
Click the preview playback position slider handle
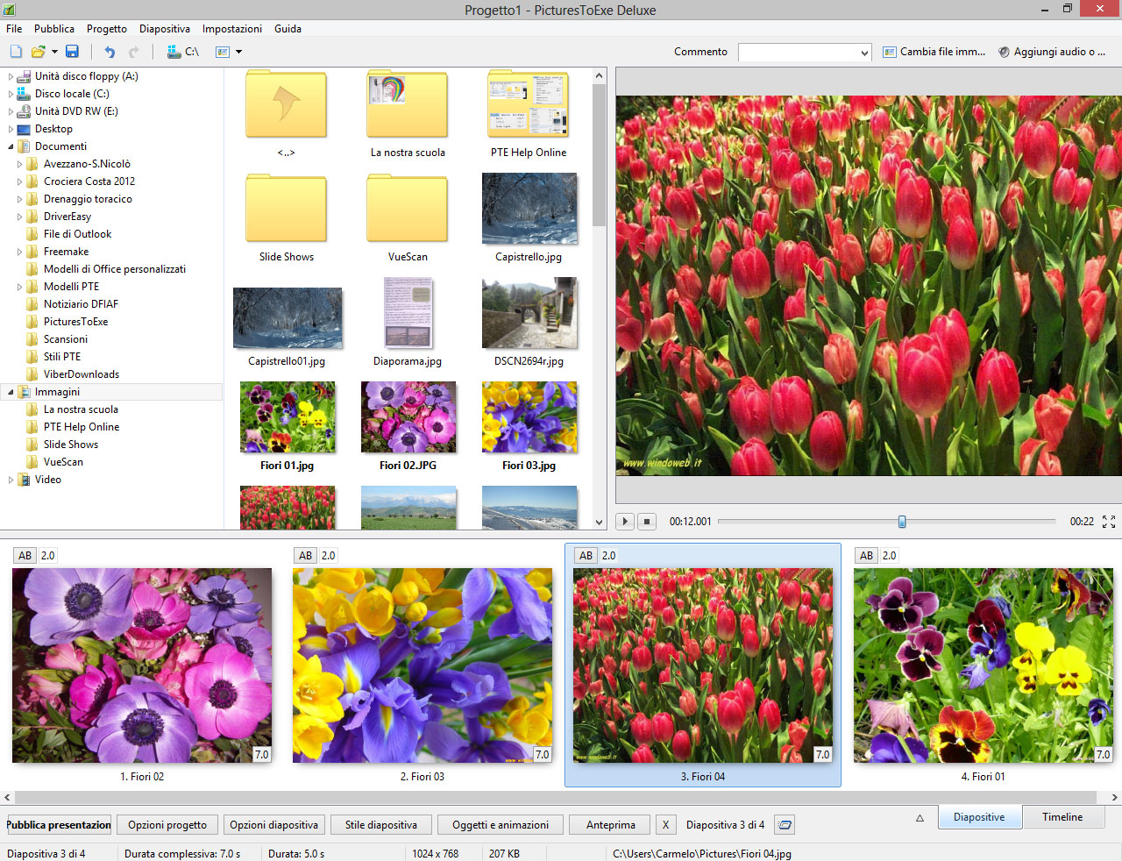(x=902, y=522)
